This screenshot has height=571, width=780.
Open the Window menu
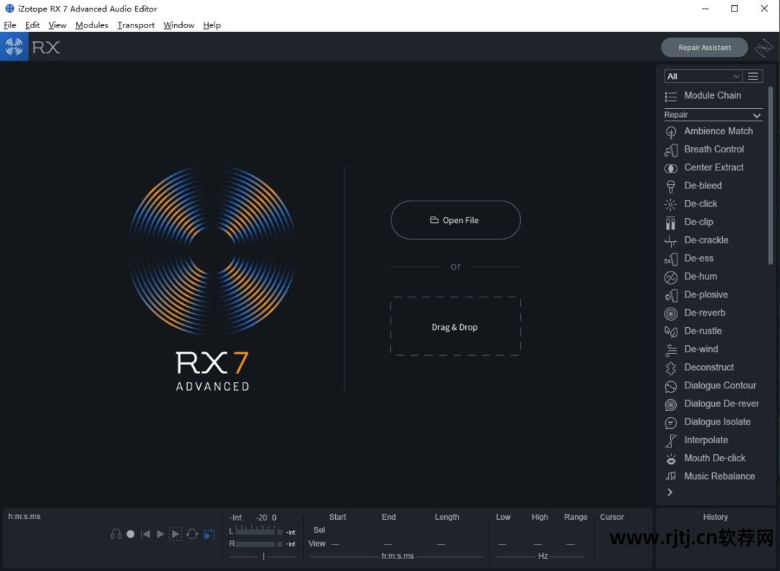[178, 25]
